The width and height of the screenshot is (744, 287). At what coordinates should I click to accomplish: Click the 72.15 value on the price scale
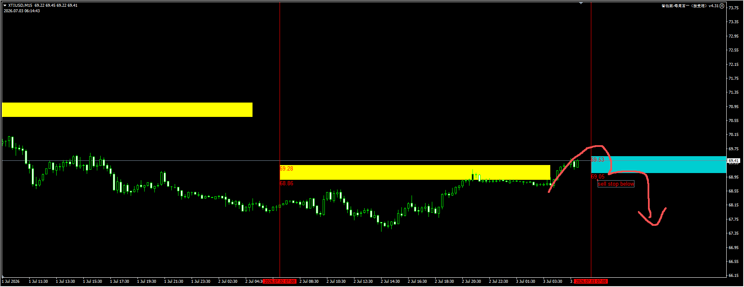tap(733, 64)
